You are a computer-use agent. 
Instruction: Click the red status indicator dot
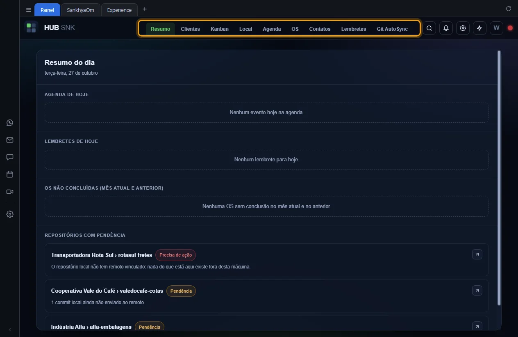(x=510, y=28)
